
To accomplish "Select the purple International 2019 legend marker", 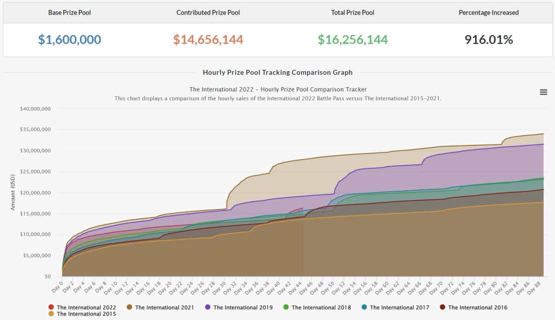I will (x=208, y=307).
